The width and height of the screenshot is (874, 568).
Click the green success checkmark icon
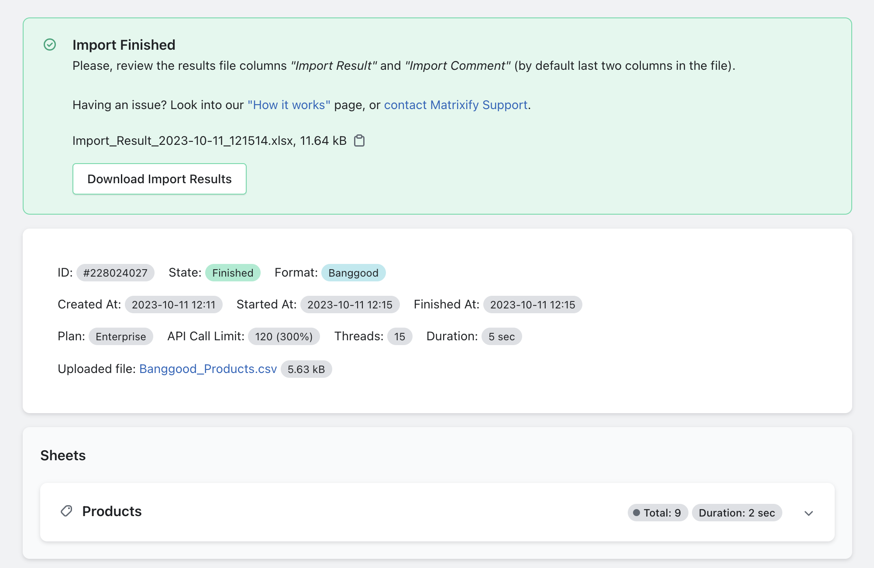coord(50,45)
